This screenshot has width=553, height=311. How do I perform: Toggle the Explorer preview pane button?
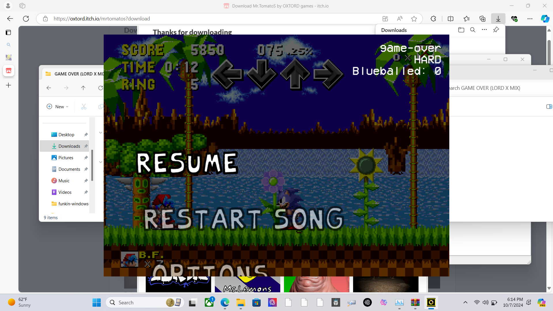click(549, 107)
